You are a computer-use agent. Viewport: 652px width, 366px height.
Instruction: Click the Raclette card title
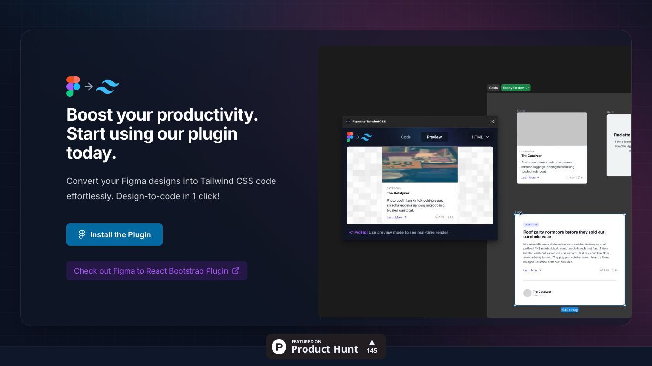[x=622, y=135]
